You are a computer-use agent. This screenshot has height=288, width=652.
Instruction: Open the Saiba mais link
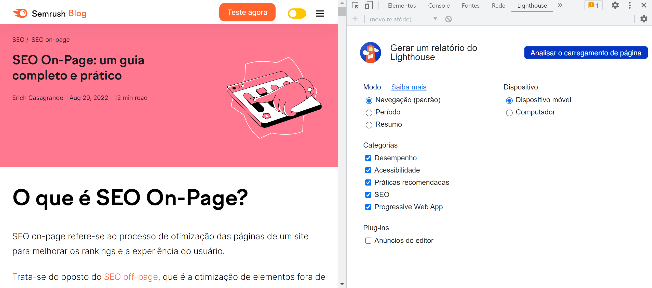pyautogui.click(x=409, y=87)
